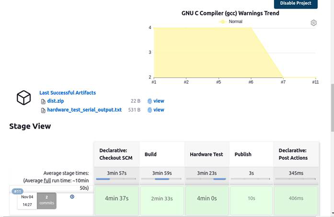The image size is (334, 217).
Task: Open the #11 build badge
Action: click(17, 191)
